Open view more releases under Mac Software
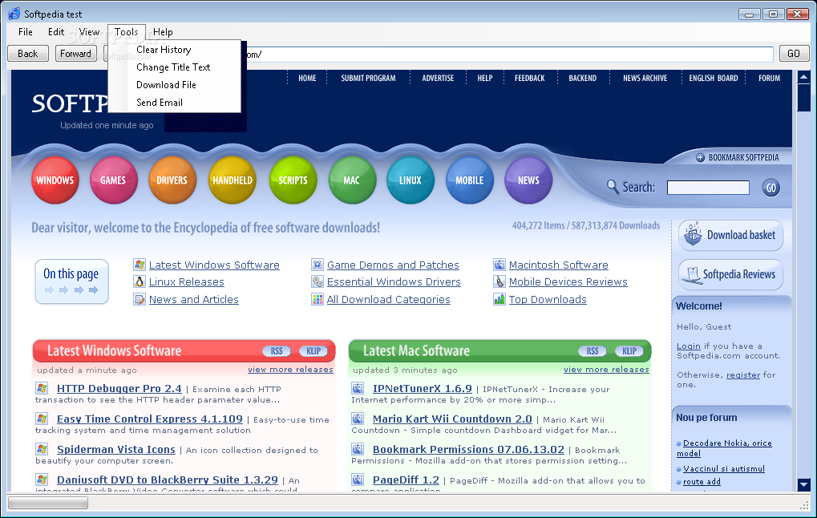Image resolution: width=817 pixels, height=518 pixels. pos(606,370)
